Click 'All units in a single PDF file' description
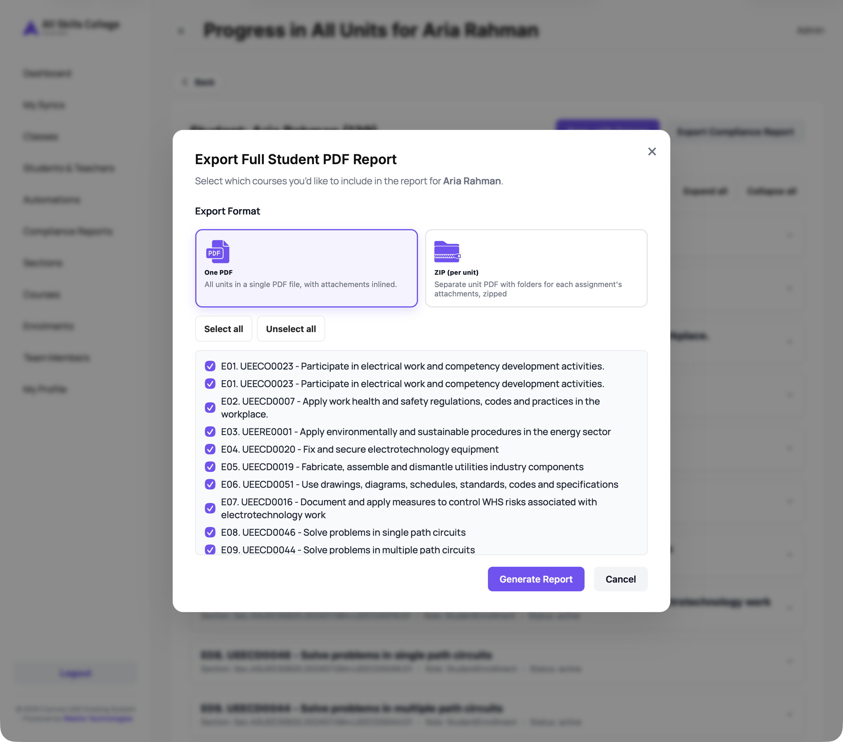The height and width of the screenshot is (742, 843). click(x=300, y=284)
